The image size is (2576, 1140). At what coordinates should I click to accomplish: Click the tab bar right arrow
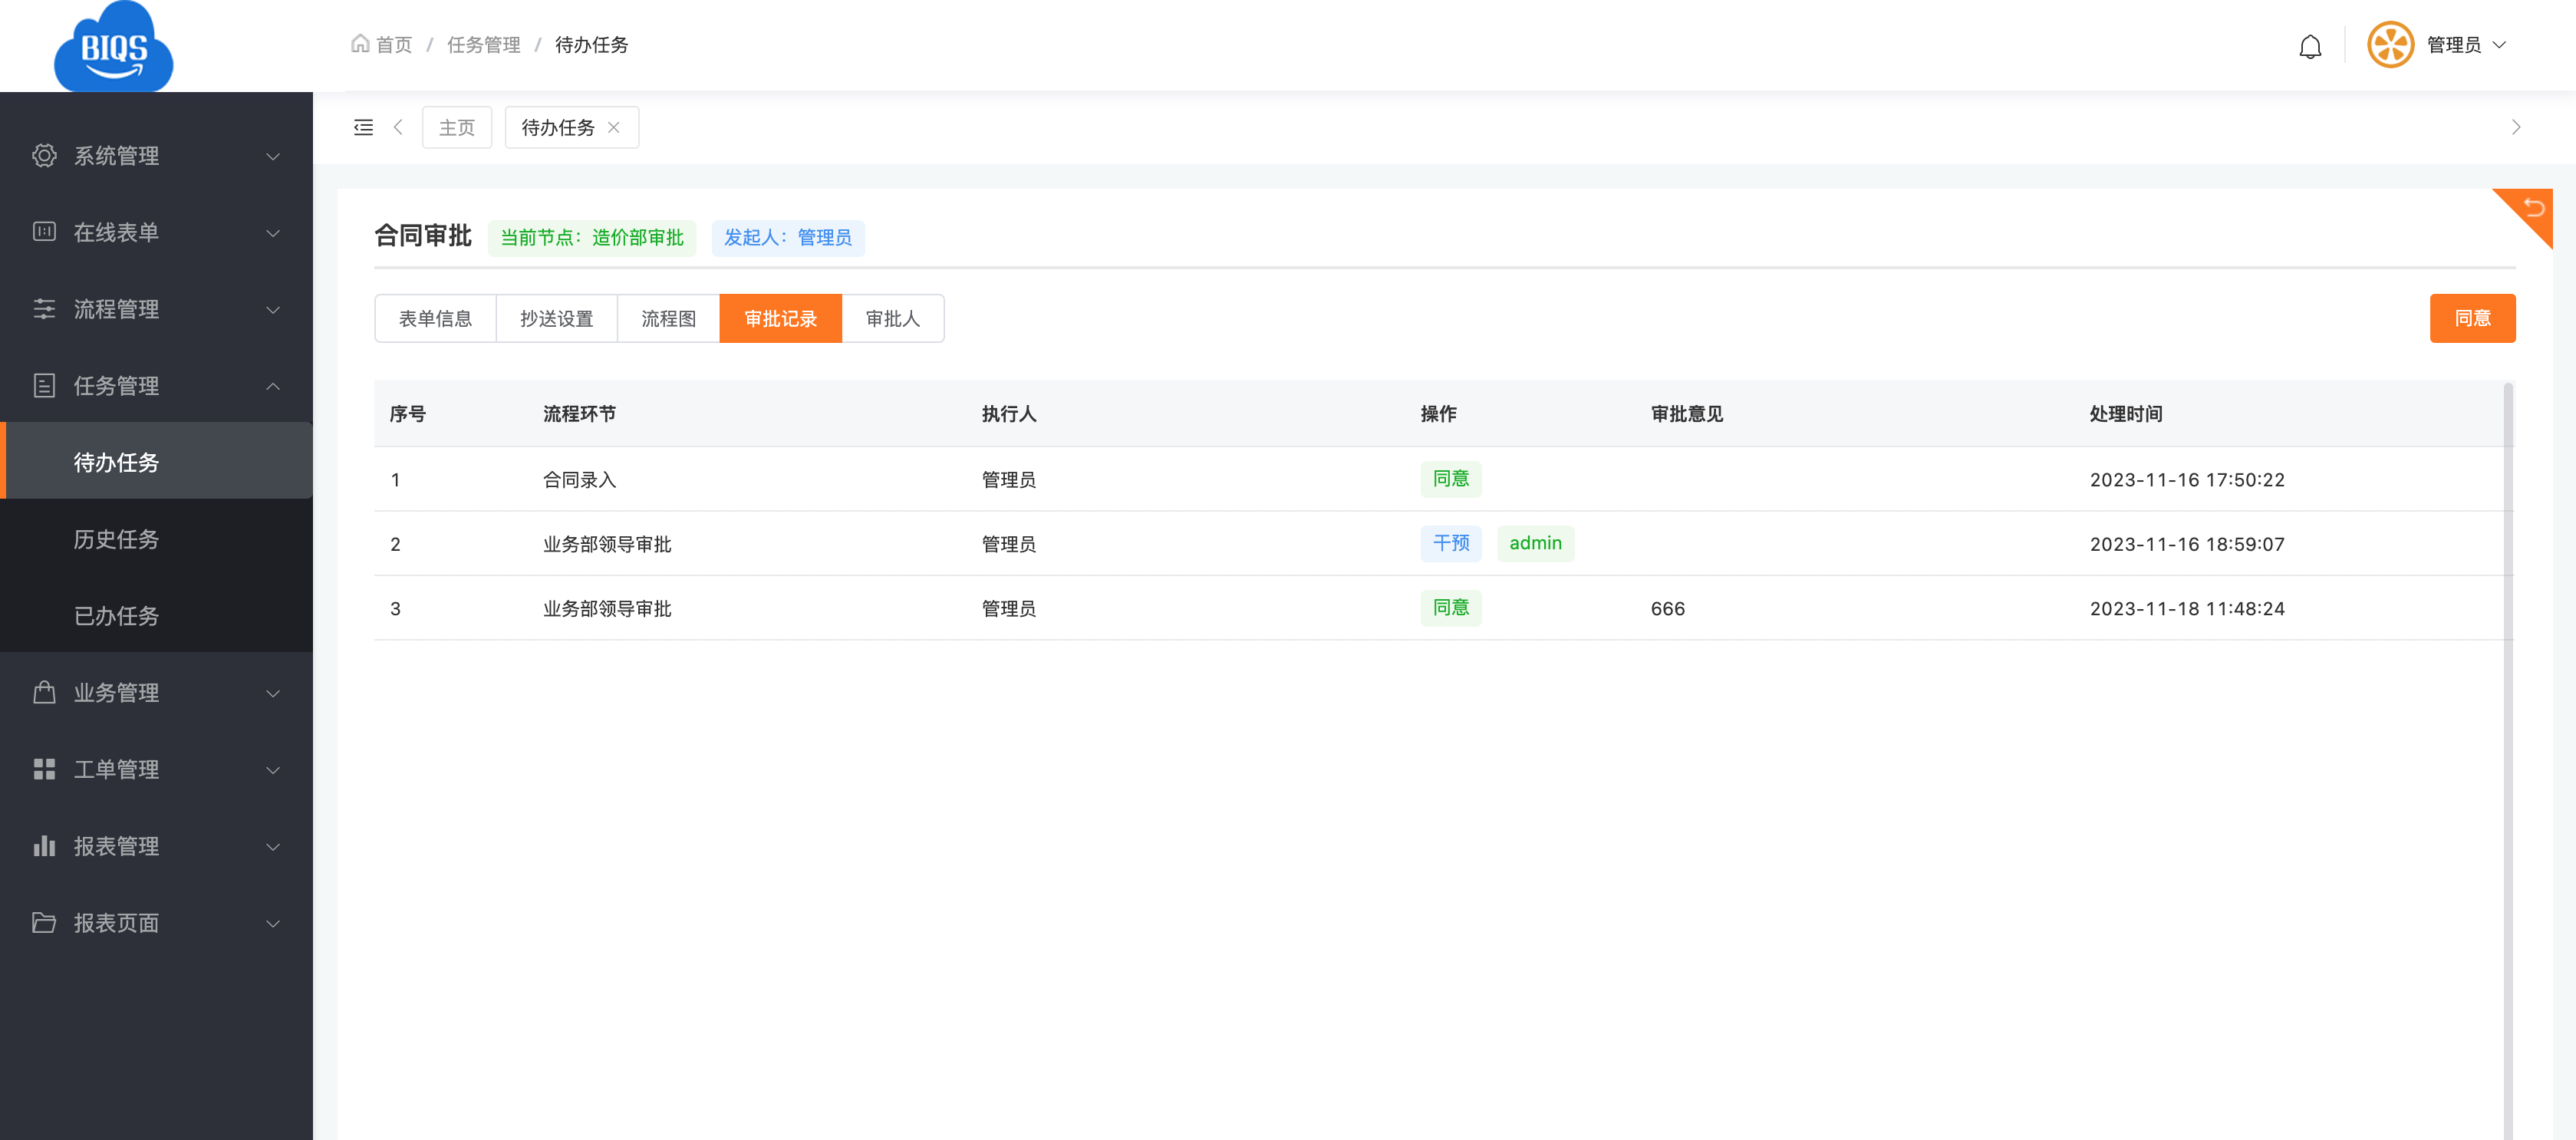[x=2515, y=127]
